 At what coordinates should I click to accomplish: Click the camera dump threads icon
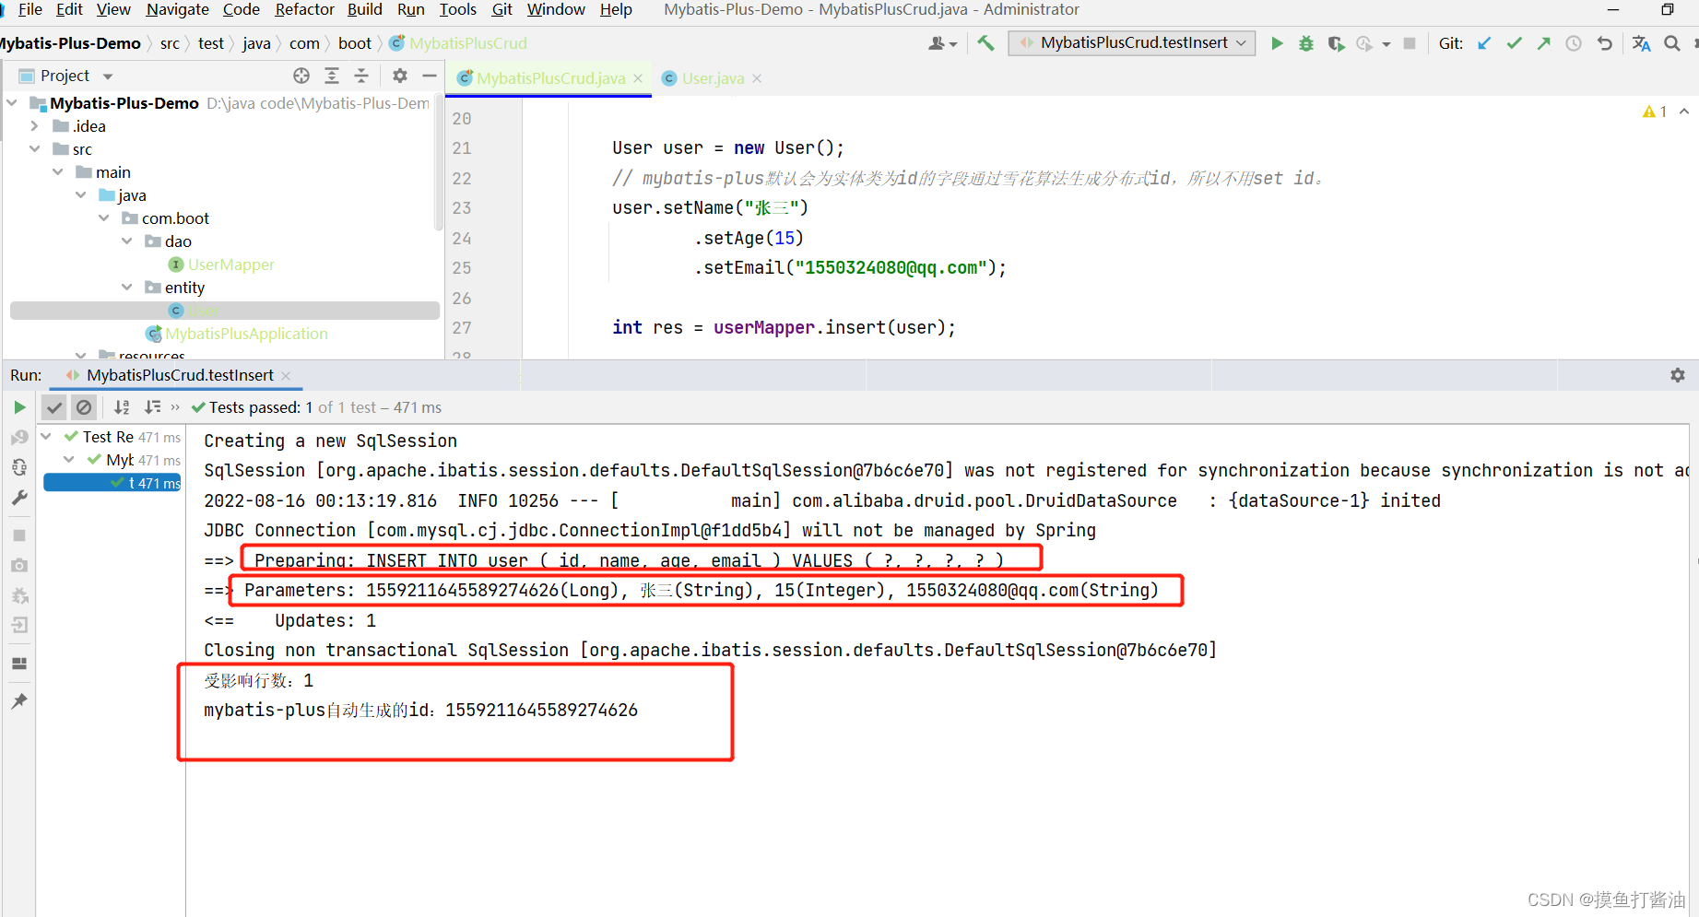(19, 565)
